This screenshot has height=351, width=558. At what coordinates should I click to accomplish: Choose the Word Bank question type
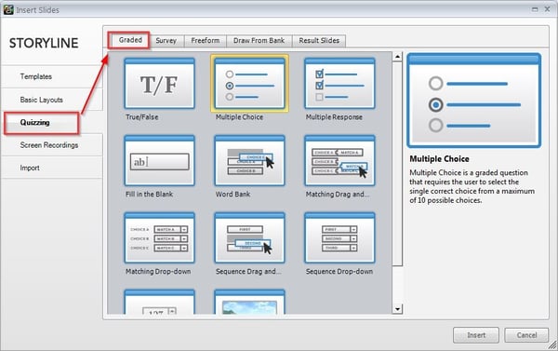(x=249, y=161)
